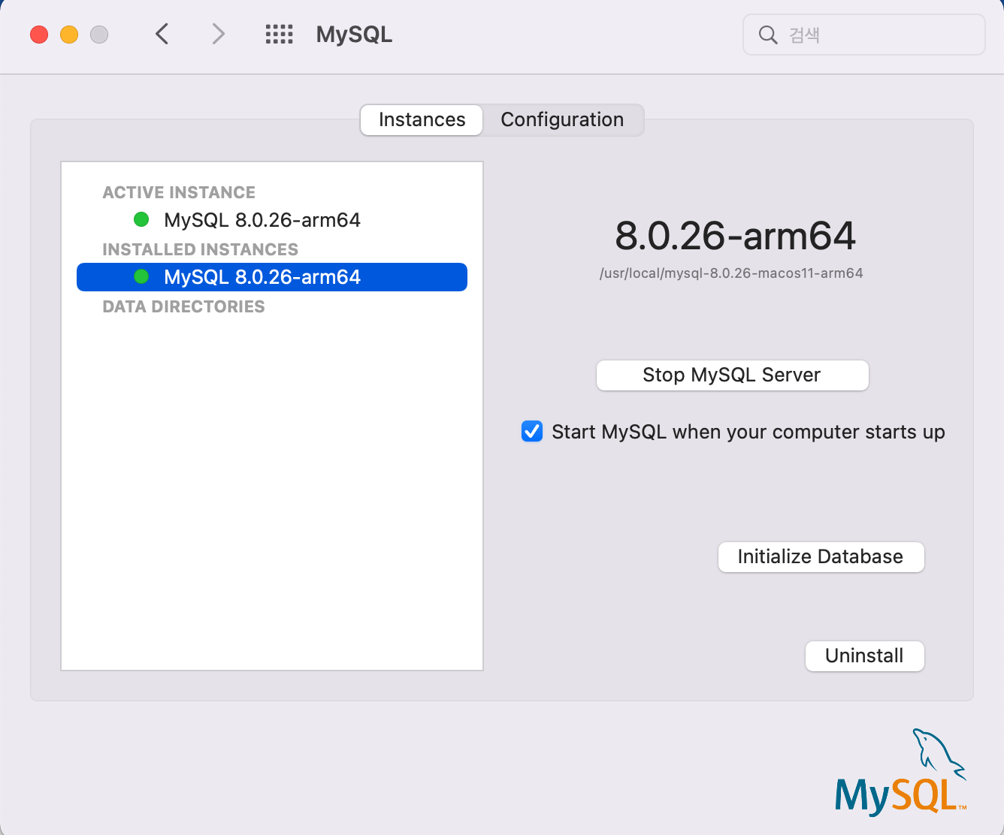Click the 8.0.26-arm64 version heading
1004x835 pixels.
point(735,236)
